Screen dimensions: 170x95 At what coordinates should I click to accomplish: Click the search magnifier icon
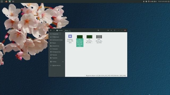[98, 30]
